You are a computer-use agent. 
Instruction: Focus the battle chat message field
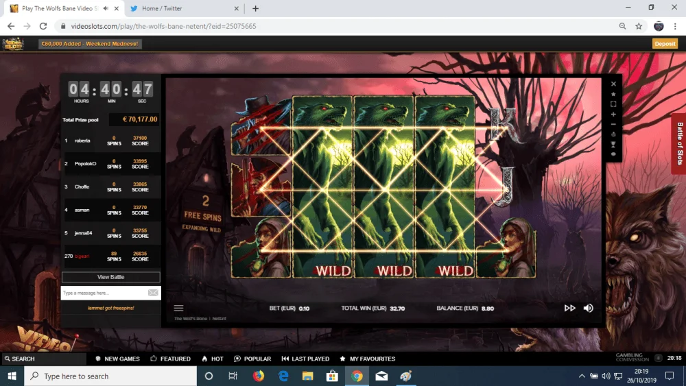tap(104, 293)
